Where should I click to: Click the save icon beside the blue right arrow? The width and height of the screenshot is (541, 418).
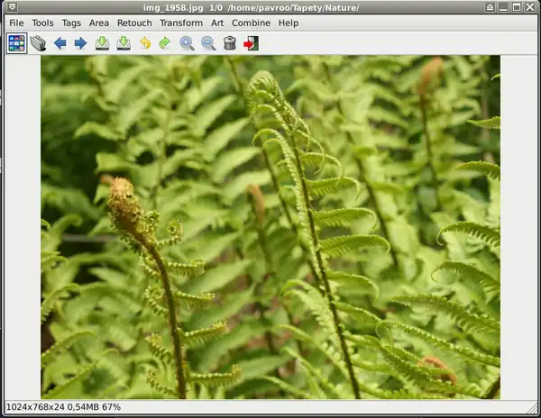(x=102, y=43)
